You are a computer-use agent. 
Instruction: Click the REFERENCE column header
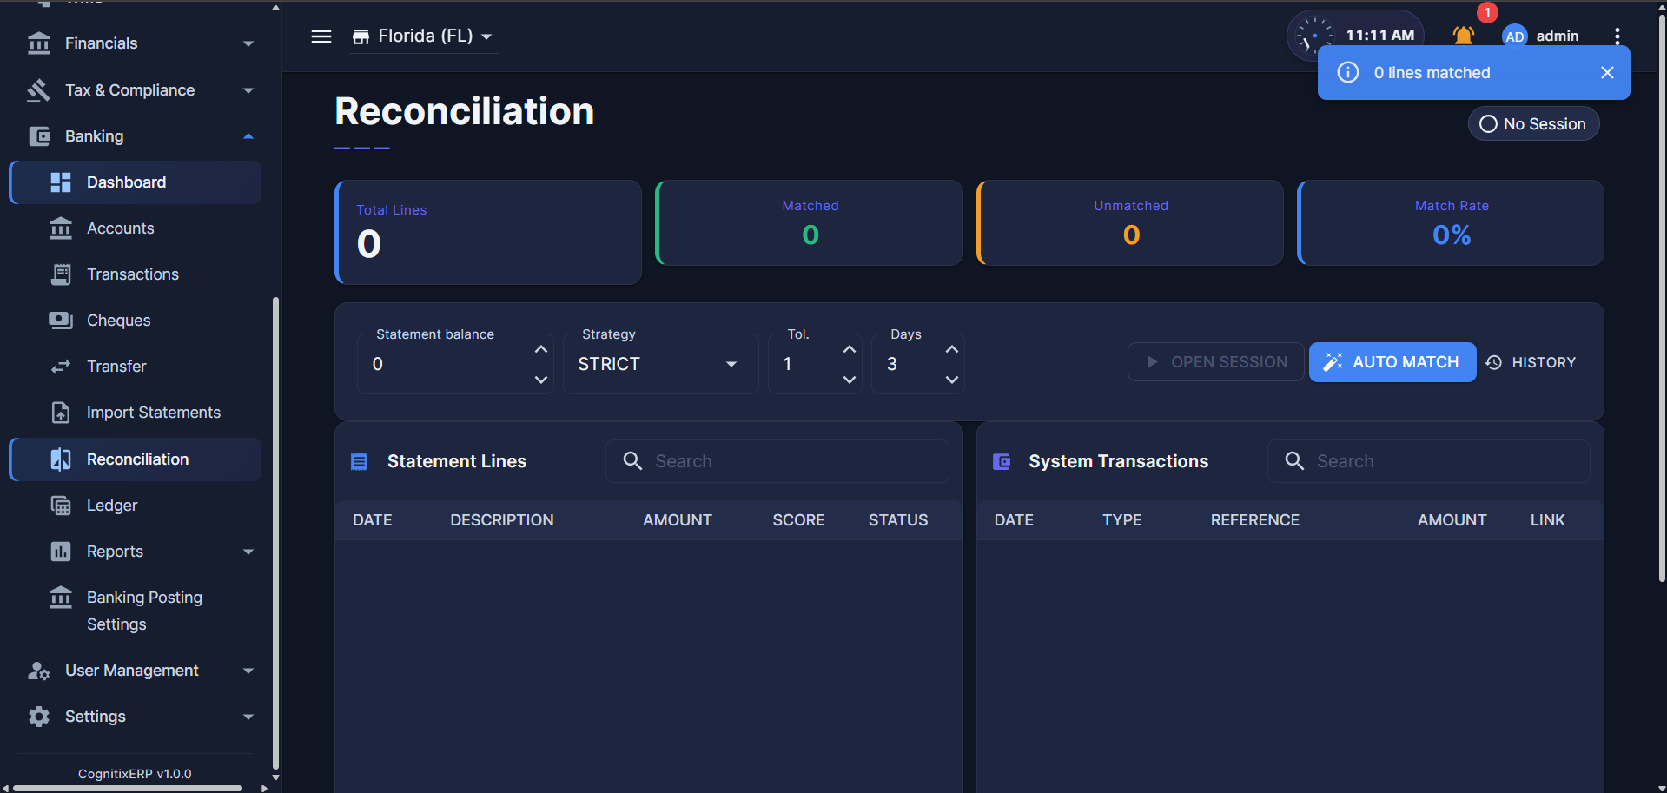click(x=1255, y=520)
